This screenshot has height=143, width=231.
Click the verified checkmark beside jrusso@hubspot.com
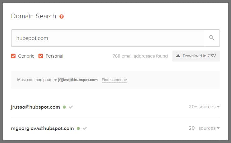coord(71,107)
